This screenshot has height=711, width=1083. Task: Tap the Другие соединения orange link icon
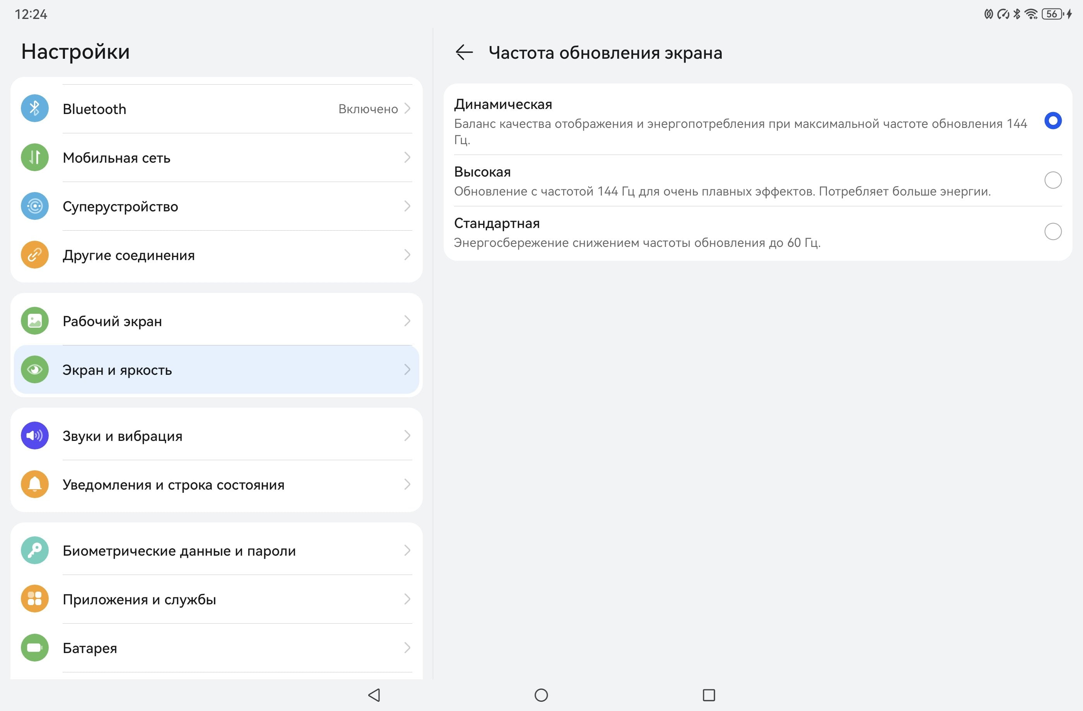tap(34, 255)
